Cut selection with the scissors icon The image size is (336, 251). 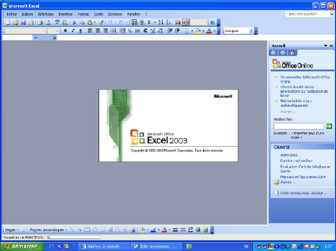pos(74,22)
